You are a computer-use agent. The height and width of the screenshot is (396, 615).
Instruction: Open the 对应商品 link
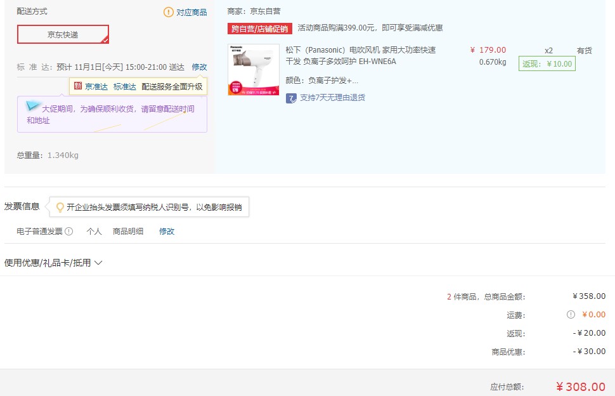point(191,12)
